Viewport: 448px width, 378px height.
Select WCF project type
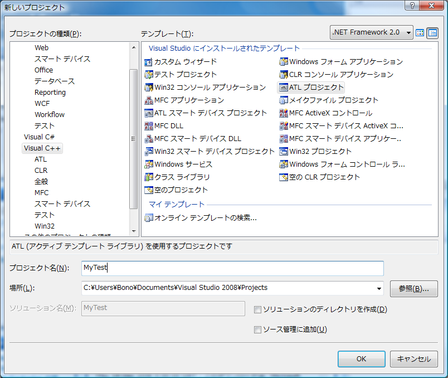click(x=42, y=104)
